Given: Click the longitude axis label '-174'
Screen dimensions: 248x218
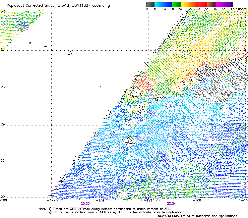Looking at the screenshot, I should click(x=100, y=200).
